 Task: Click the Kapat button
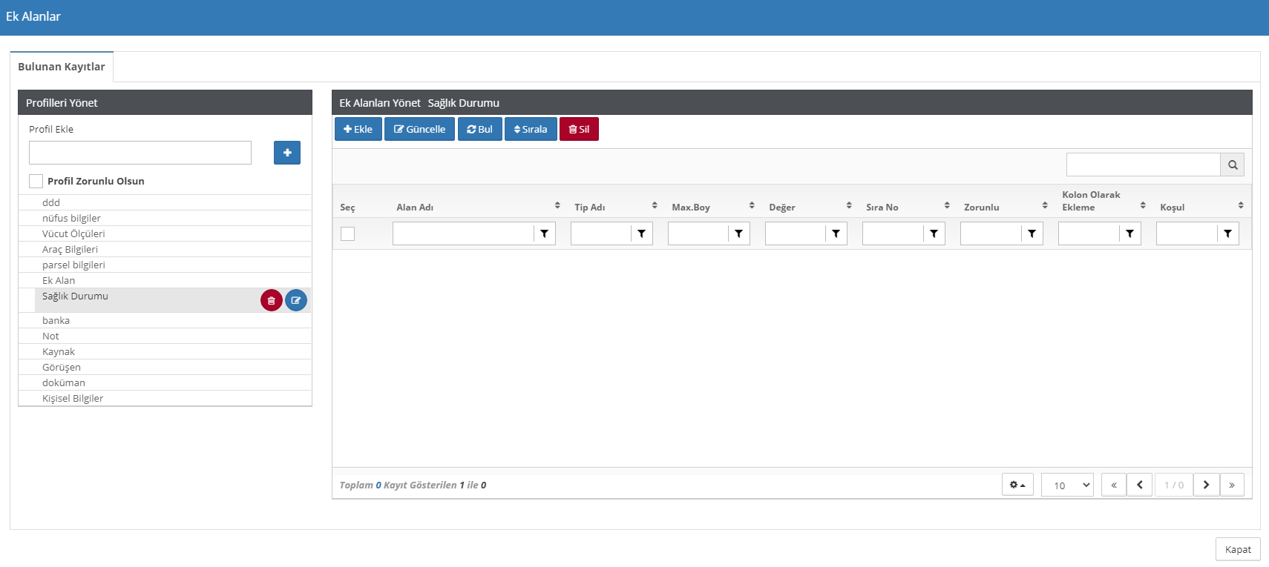(x=1237, y=549)
